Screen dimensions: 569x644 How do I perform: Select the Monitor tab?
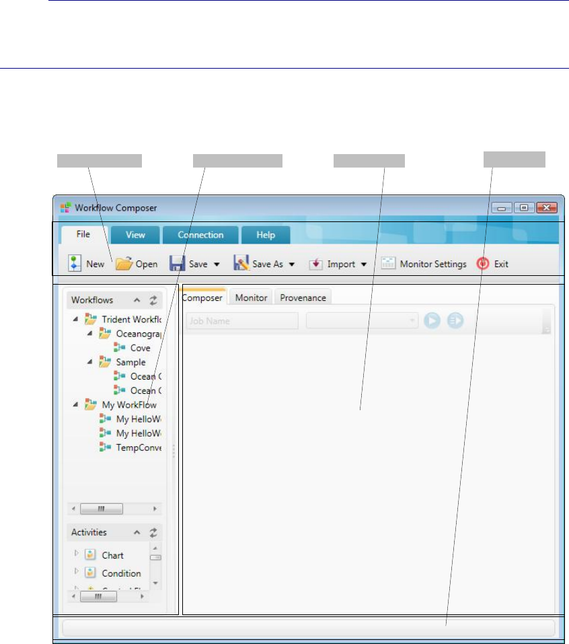[252, 297]
